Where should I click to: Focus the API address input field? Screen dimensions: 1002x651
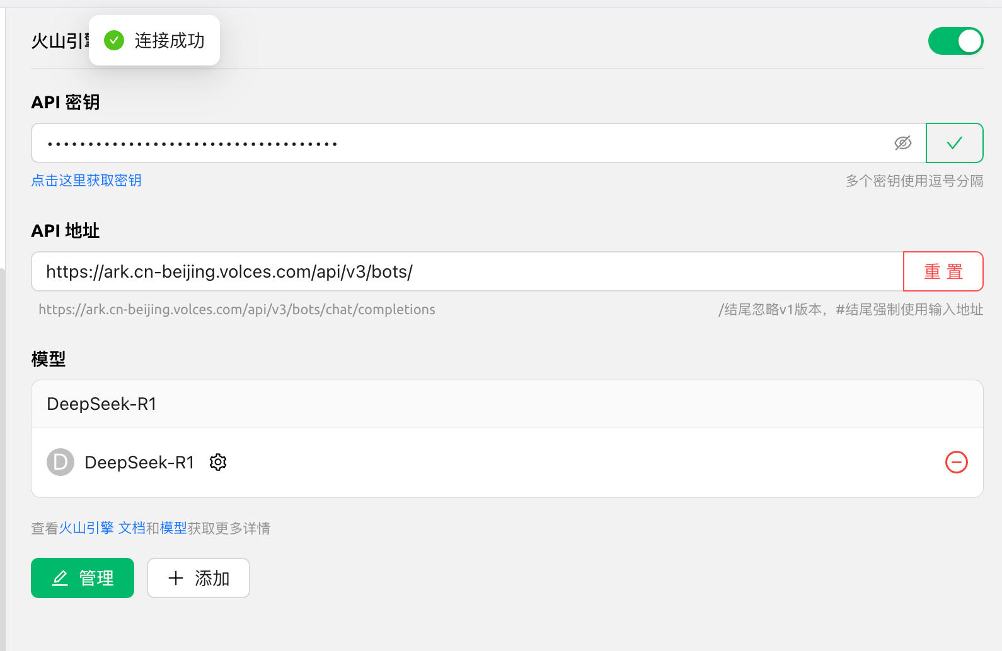coord(468,271)
